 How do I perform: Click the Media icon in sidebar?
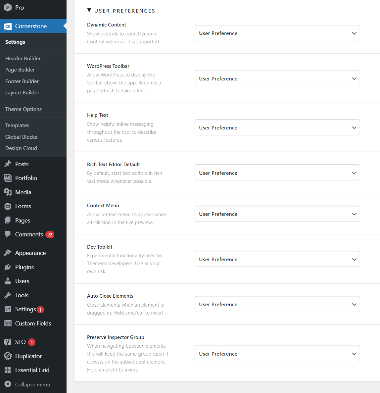pos(8,192)
